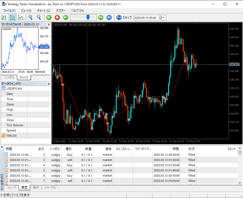The image size is (243, 198).
Task: Select candlestick chart mode icon
Action: click(x=12, y=17)
